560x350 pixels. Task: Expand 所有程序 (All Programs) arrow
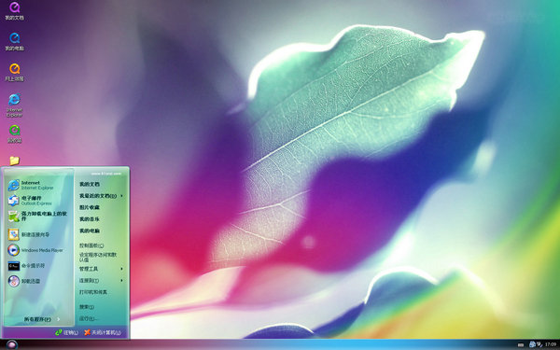click(x=58, y=319)
